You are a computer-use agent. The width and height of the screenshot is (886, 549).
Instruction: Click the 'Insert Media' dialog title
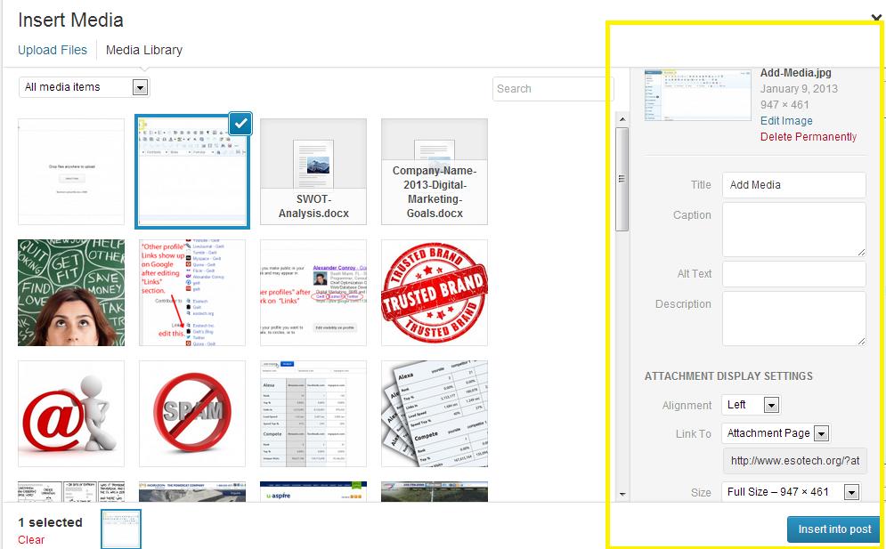pyautogui.click(x=70, y=20)
